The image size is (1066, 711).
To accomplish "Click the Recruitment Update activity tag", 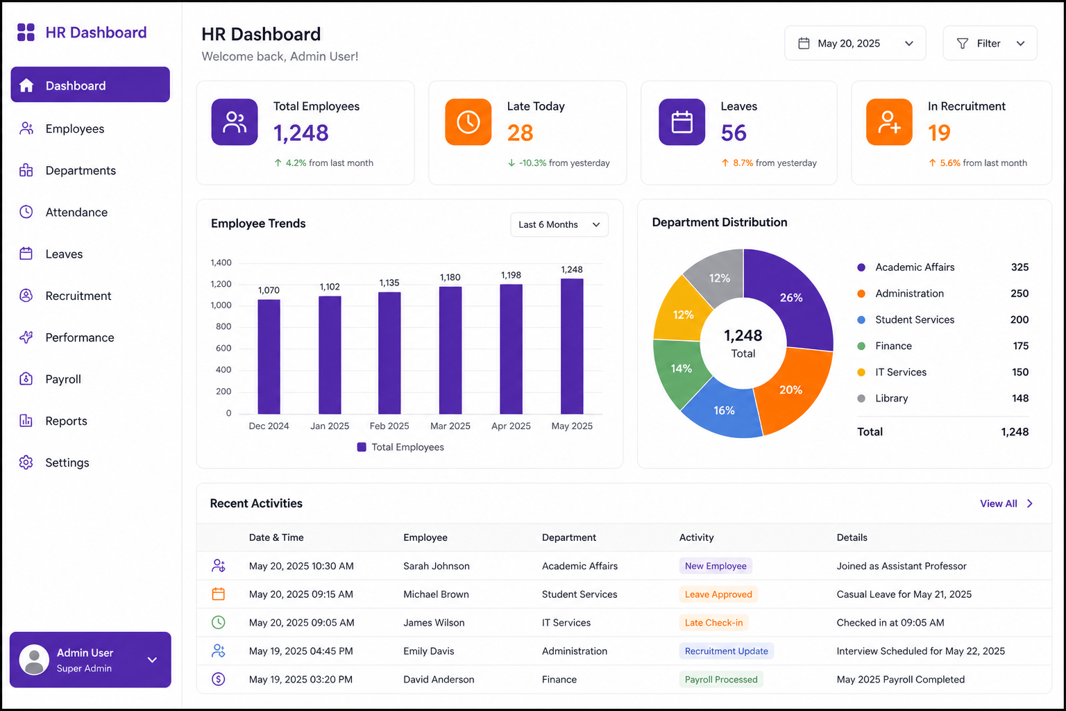I will (x=726, y=651).
